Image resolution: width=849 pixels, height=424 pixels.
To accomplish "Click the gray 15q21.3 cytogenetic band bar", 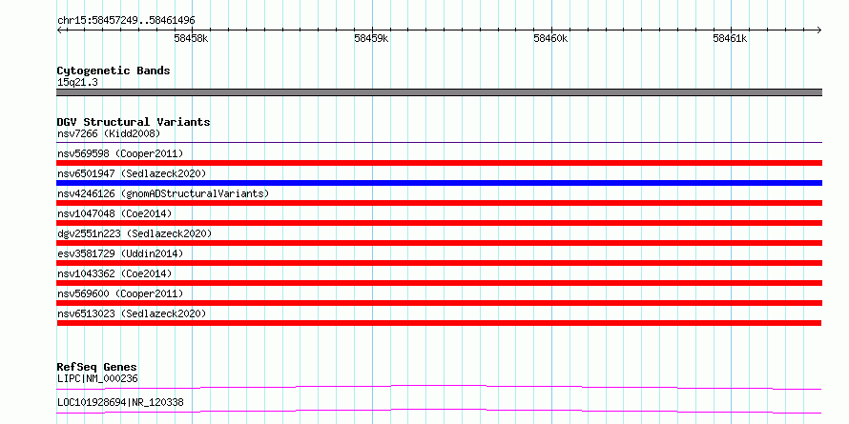I will pos(439,92).
